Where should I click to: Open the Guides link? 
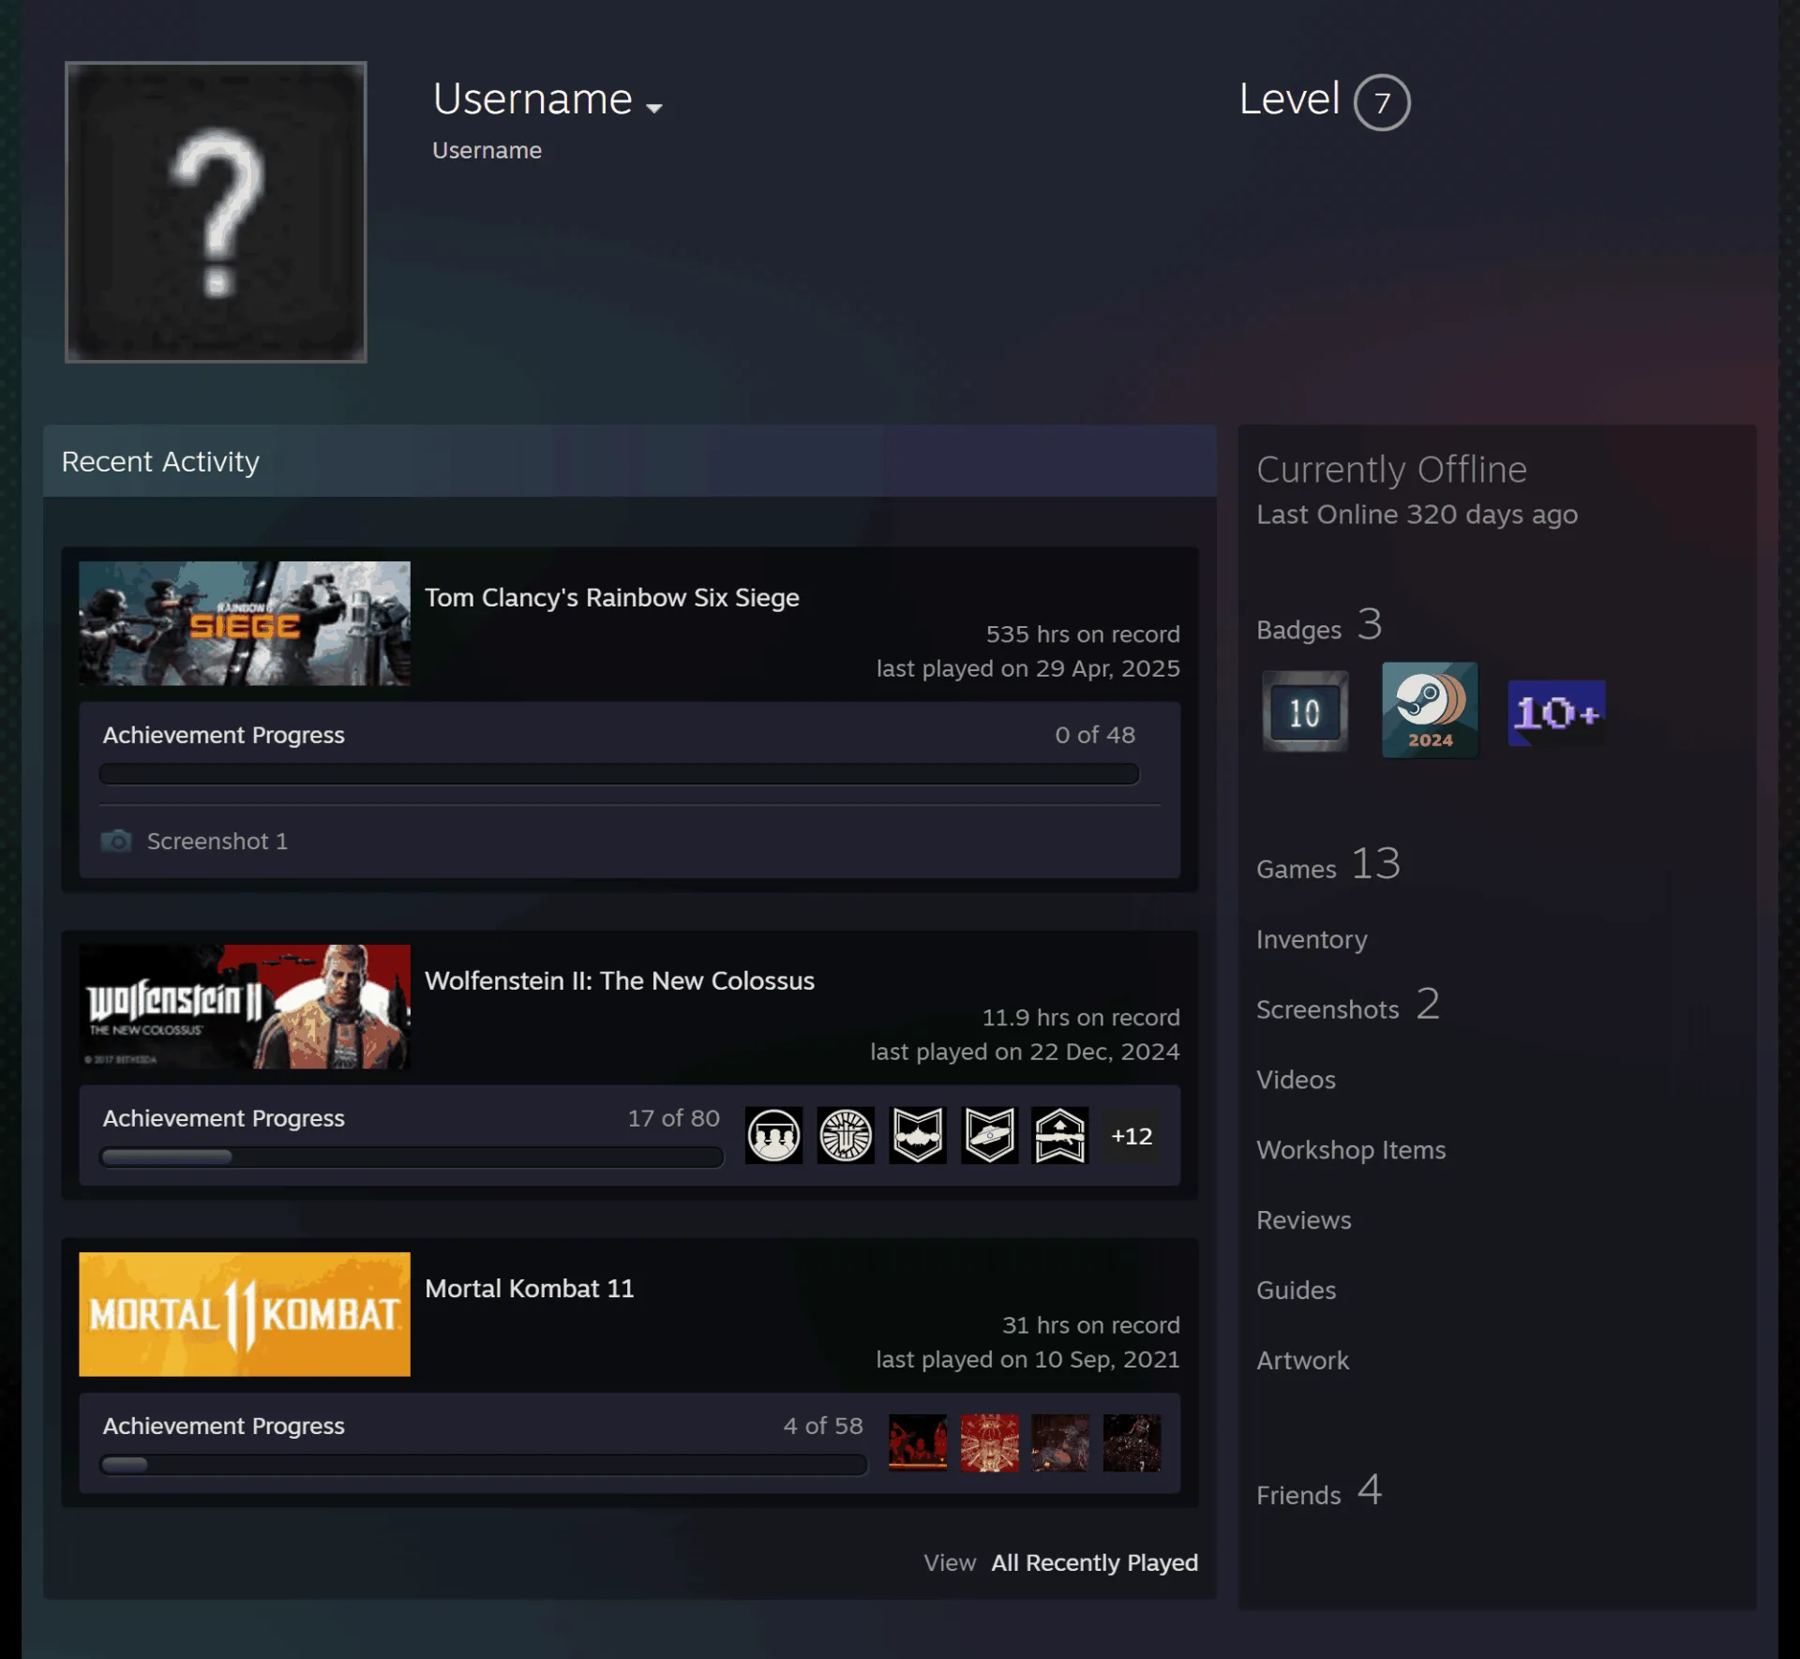(1296, 1291)
